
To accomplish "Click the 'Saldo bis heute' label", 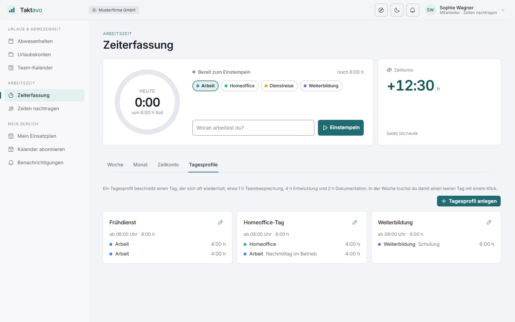I will 402,133.
